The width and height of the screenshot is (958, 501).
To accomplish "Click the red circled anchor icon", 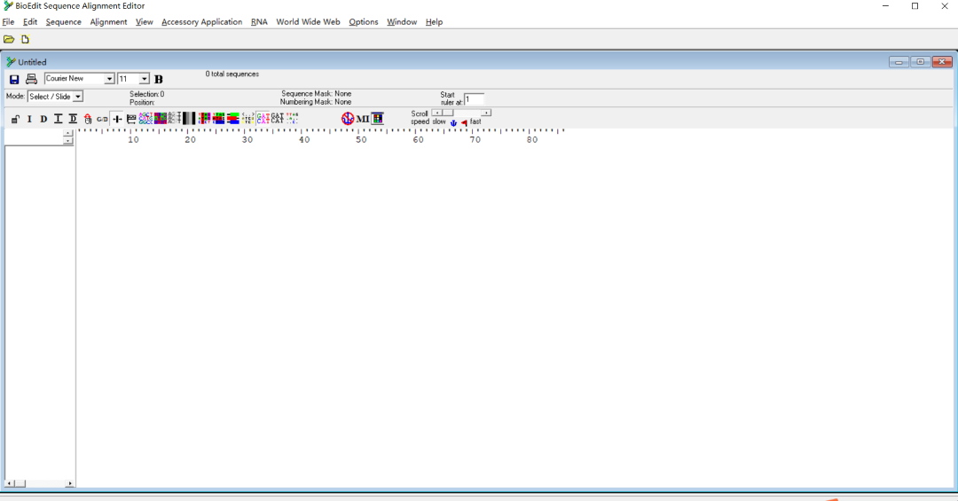I will (x=347, y=119).
